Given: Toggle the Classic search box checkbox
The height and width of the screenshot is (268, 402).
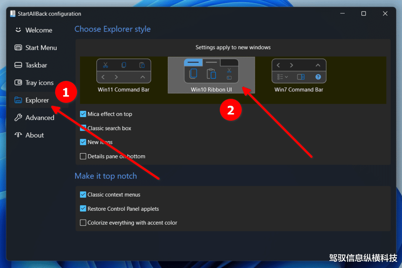Looking at the screenshot, I should point(83,128).
